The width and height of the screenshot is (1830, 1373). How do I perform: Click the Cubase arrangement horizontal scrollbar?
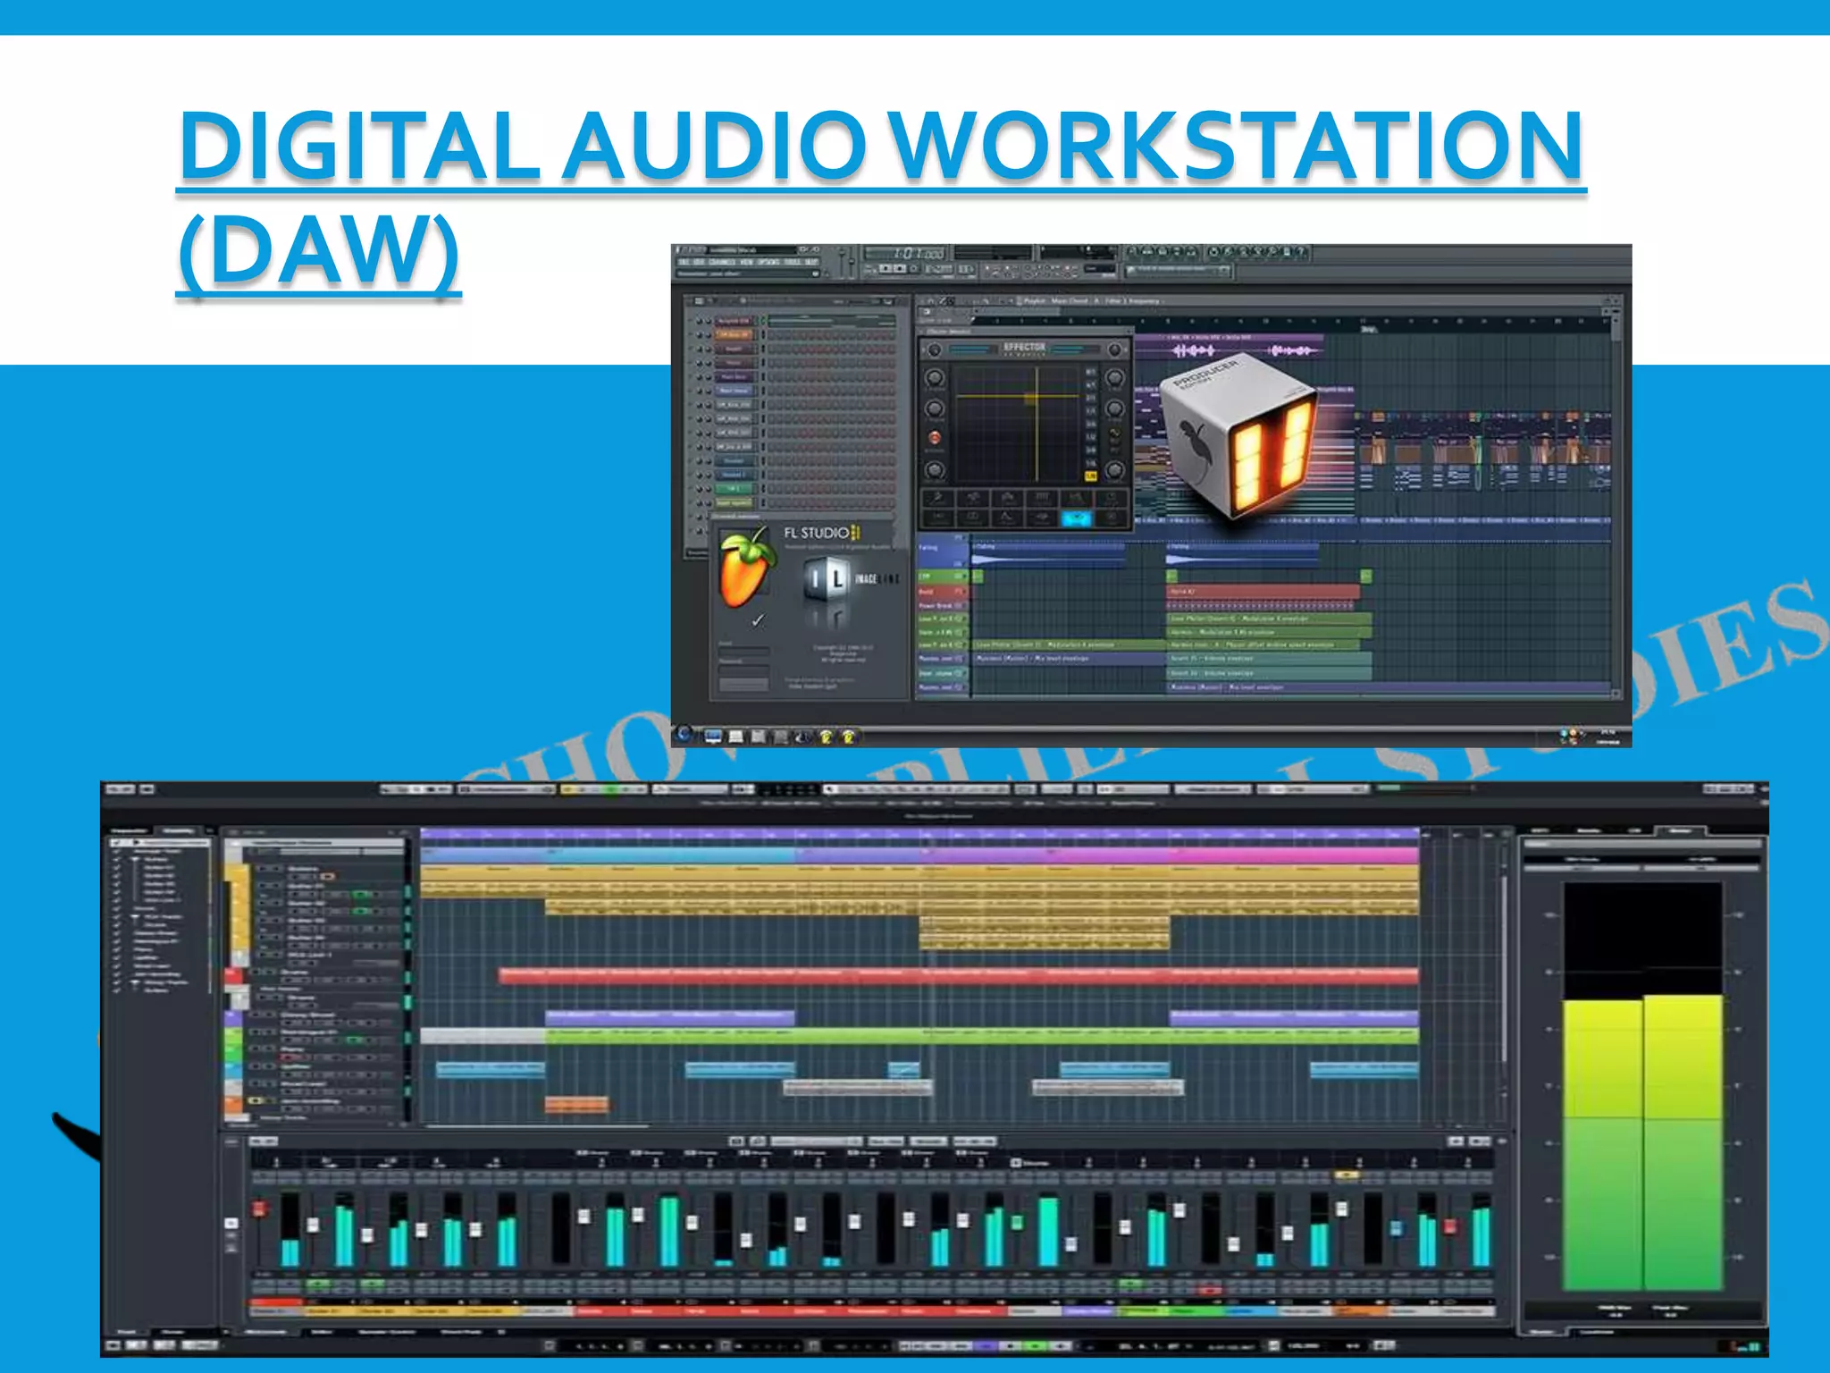(x=539, y=1126)
